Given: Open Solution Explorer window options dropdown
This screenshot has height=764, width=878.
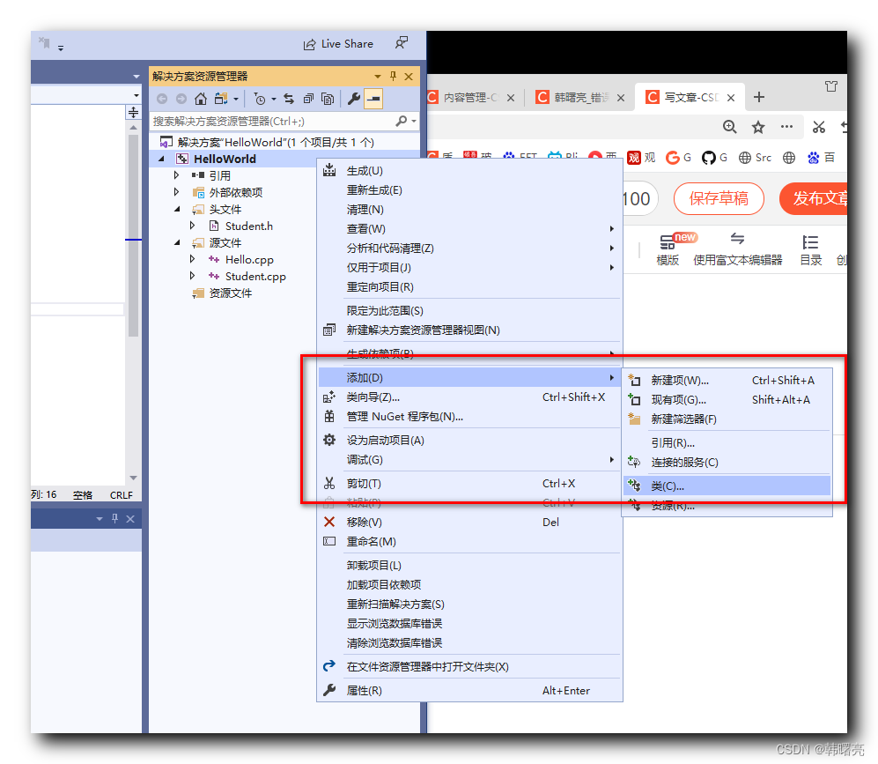Looking at the screenshot, I should tap(378, 76).
